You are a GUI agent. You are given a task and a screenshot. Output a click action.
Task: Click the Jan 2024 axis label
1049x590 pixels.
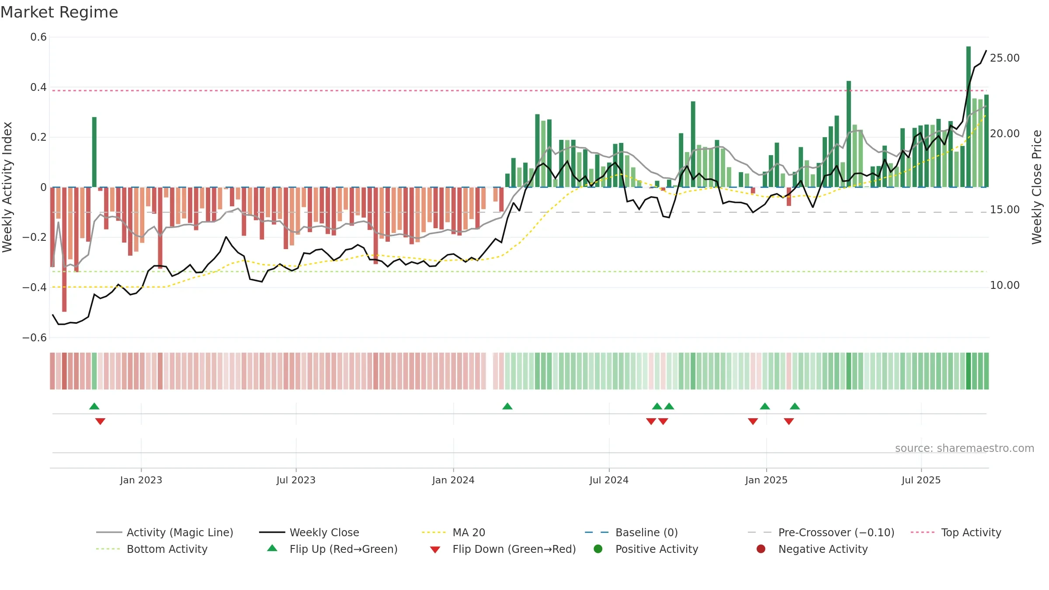click(x=453, y=480)
